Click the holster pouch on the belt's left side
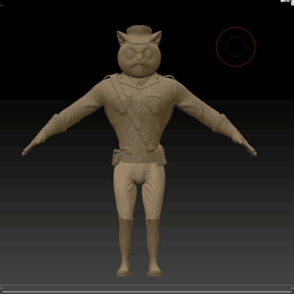 pos(116,157)
